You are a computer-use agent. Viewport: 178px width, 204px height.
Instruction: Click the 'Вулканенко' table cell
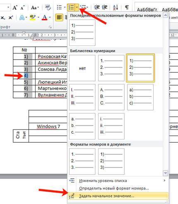click(x=51, y=95)
